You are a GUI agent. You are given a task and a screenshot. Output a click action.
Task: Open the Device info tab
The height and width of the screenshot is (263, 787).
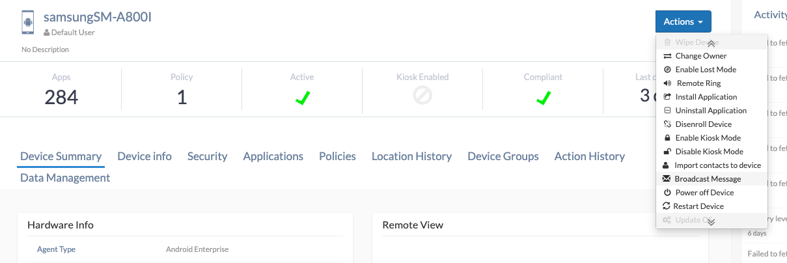pyautogui.click(x=145, y=156)
